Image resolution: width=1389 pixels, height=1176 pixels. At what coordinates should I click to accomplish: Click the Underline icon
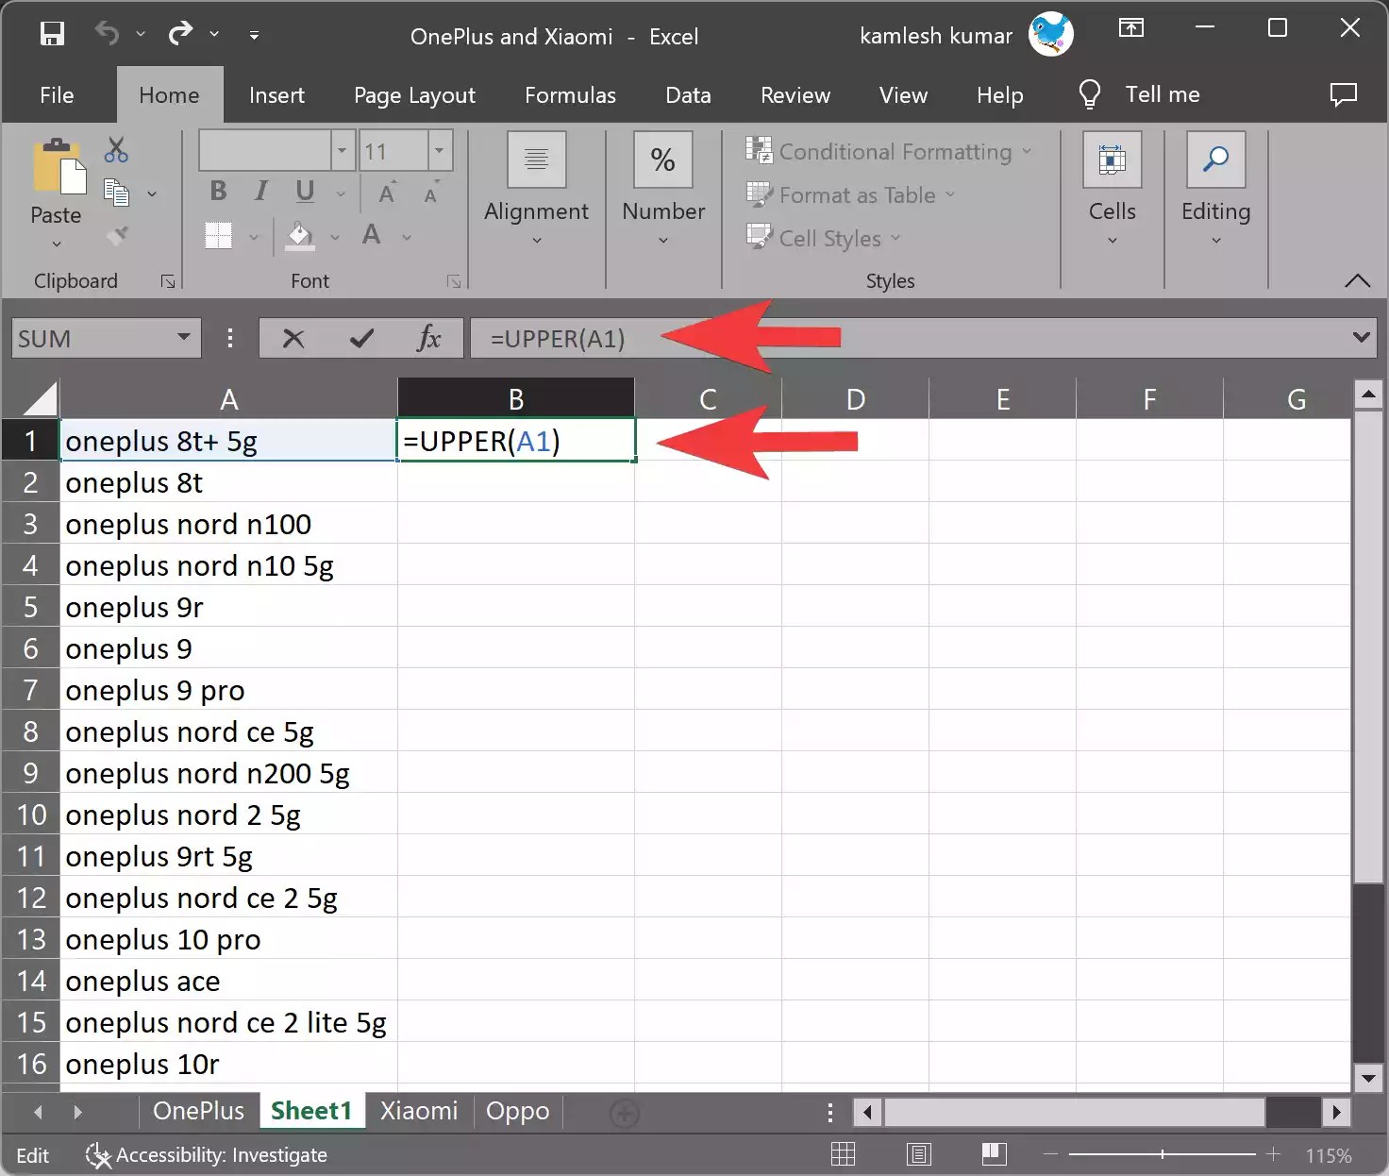304,192
